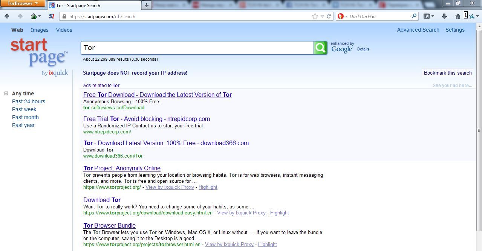Viewport: 482px width, 251px height.
Task: Open Advanced Search
Action: [x=418, y=30]
